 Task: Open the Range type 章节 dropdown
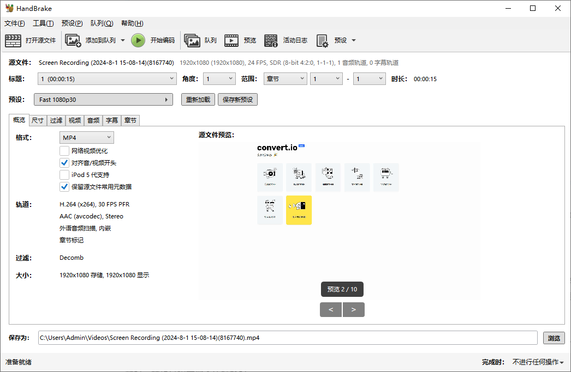point(285,79)
